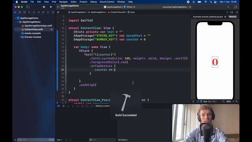Open preview zoom 59% dropdown
The height and width of the screenshot is (142, 252).
[x=230, y=102]
